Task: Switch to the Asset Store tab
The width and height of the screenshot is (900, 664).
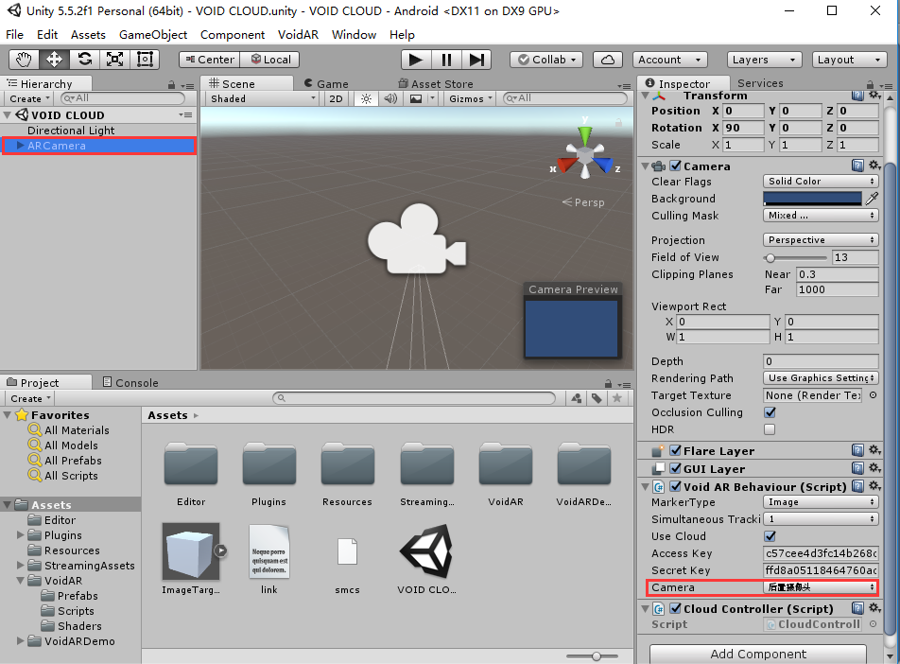Action: [436, 84]
